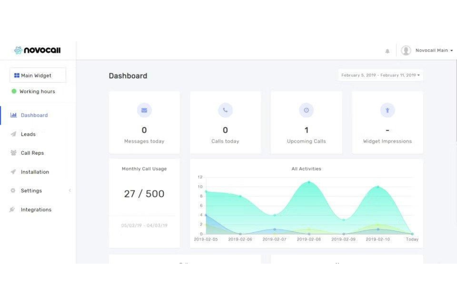Toggle the Working hours green status indicator
This screenshot has width=457, height=305.
click(14, 91)
